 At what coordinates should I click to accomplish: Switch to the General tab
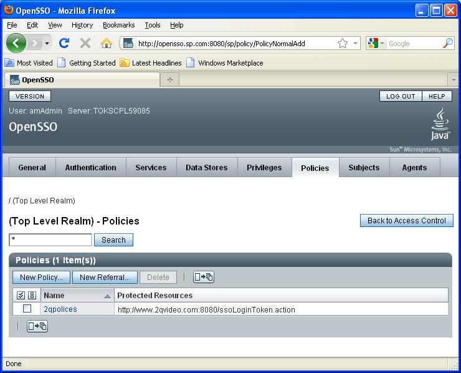click(32, 168)
